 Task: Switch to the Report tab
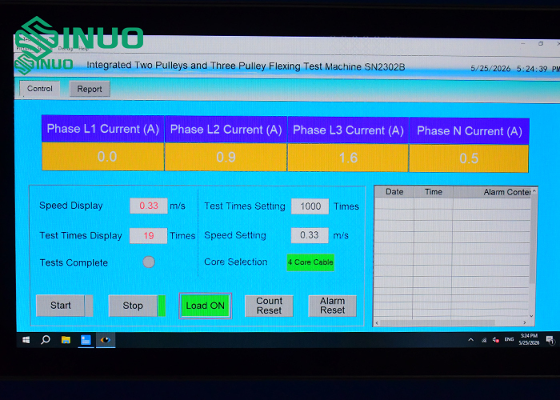click(x=90, y=89)
